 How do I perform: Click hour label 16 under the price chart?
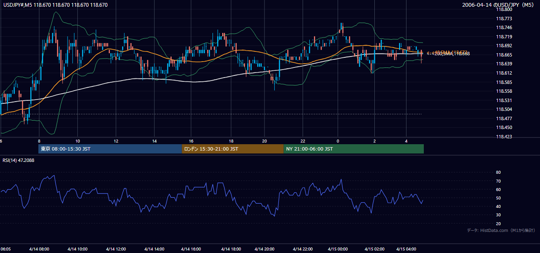pyautogui.click(x=191, y=141)
